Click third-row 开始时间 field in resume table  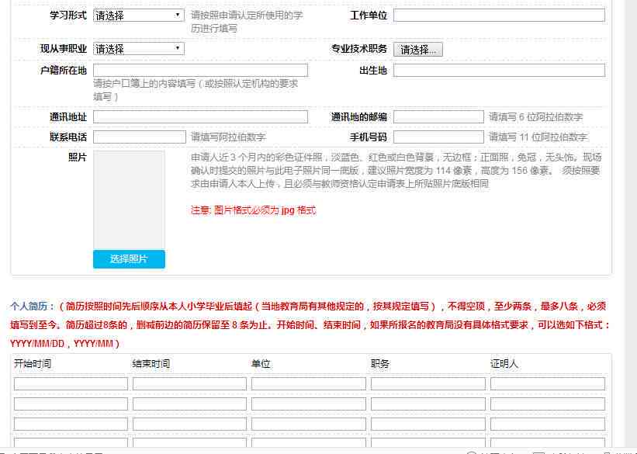pyautogui.click(x=71, y=425)
